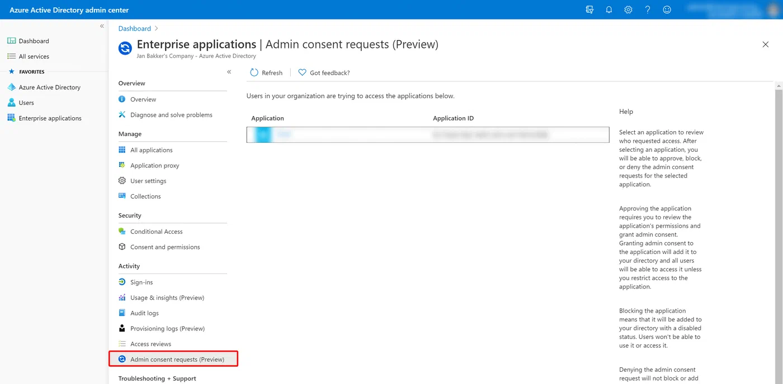Viewport: 783px width, 384px height.
Task: Open Overview menu item
Action: click(x=143, y=99)
